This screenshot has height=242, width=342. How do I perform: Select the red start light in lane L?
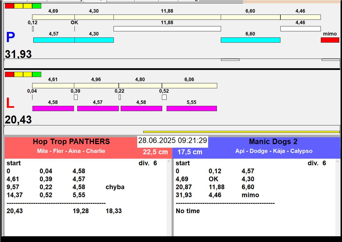(9, 74)
